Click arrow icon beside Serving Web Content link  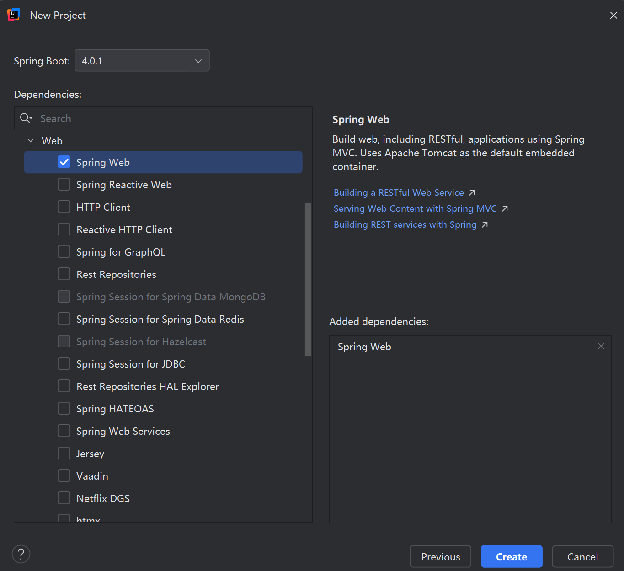coord(505,209)
